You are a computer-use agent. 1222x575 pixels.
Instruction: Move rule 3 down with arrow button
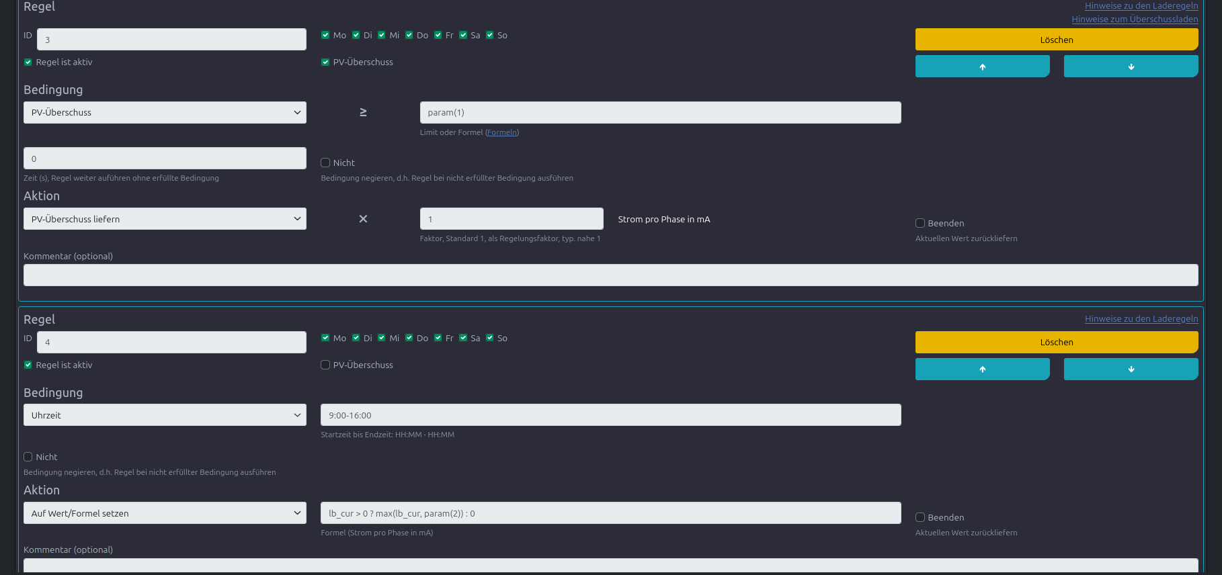(x=1131, y=67)
